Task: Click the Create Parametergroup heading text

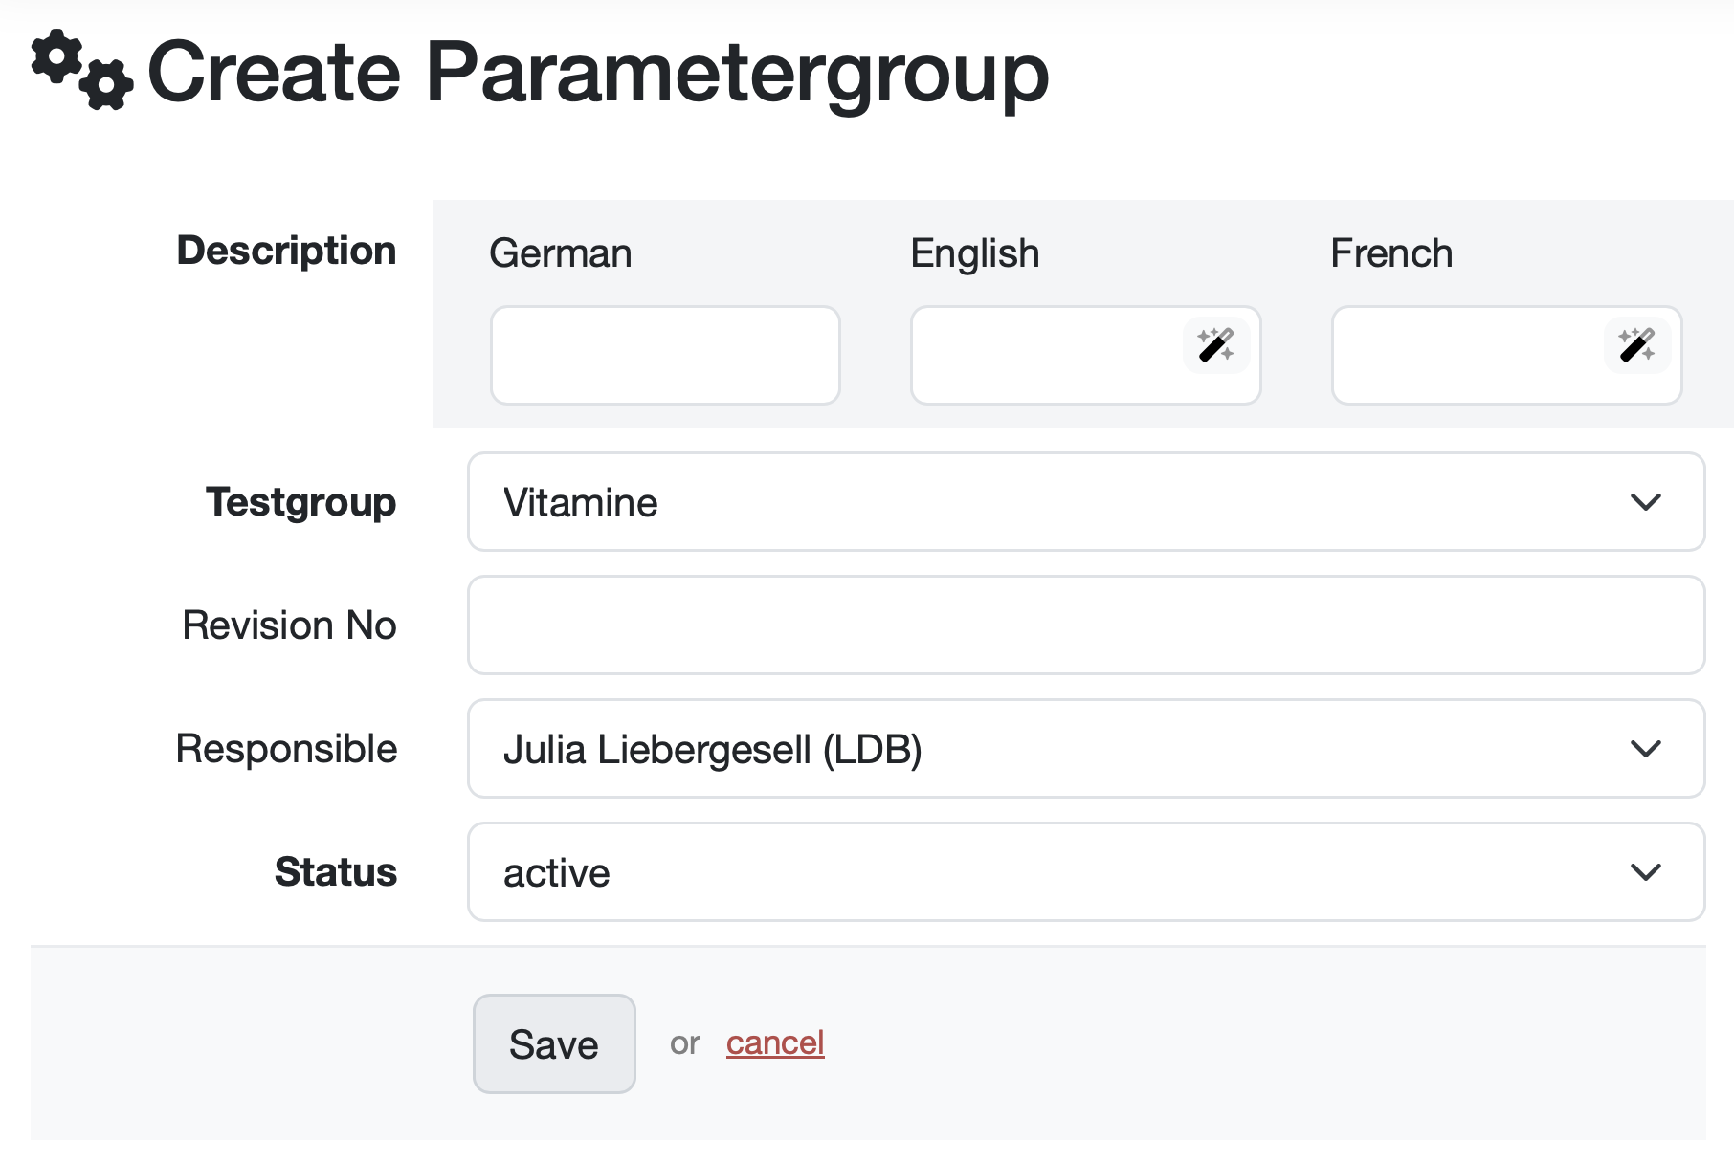Action: (598, 72)
